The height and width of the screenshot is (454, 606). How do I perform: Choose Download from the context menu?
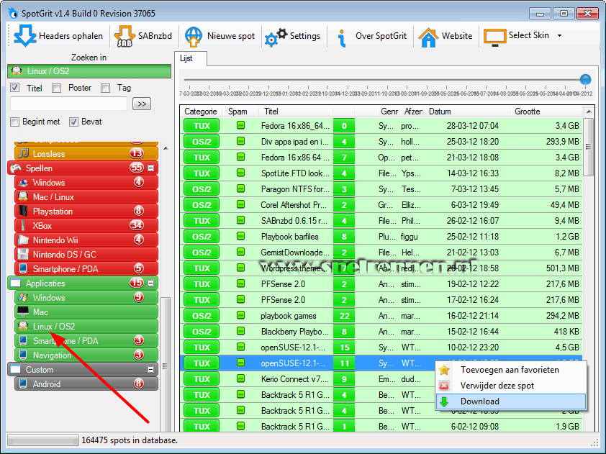tap(510, 401)
